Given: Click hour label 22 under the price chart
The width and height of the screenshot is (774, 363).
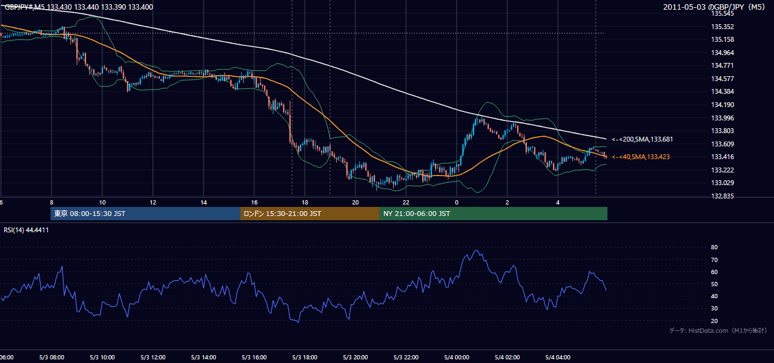Looking at the screenshot, I should click(406, 203).
